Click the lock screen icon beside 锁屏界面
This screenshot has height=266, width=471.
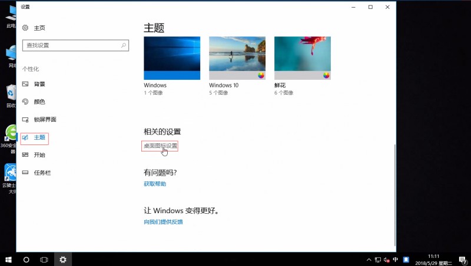25,120
